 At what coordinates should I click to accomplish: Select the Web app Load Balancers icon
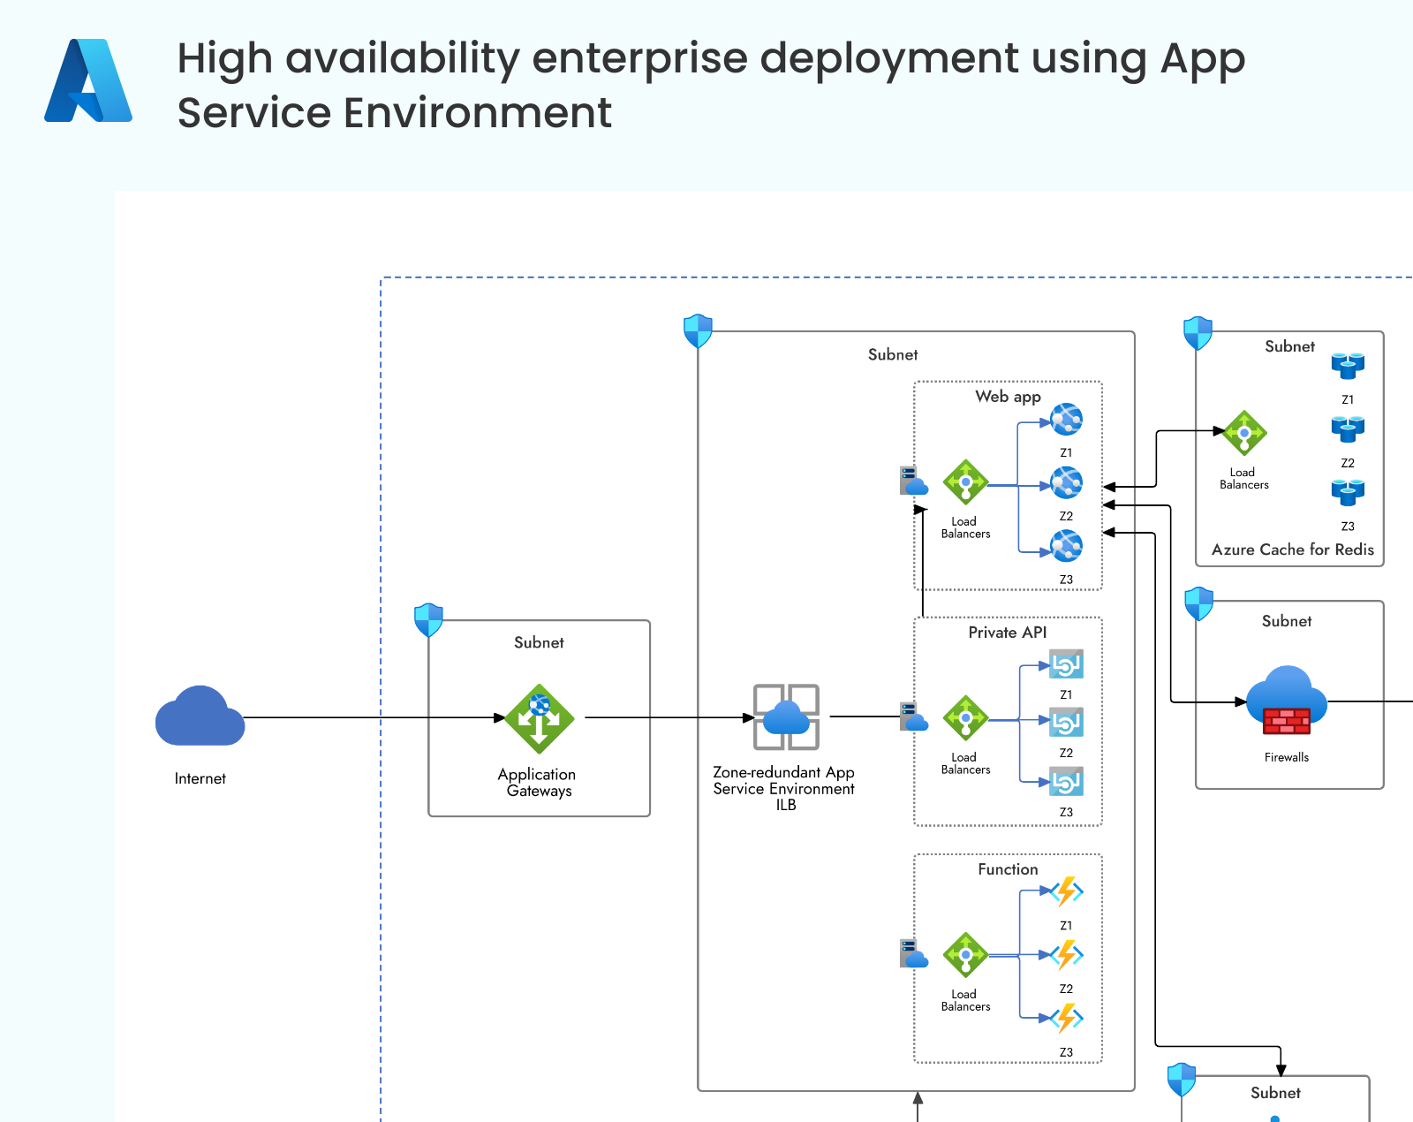(965, 482)
